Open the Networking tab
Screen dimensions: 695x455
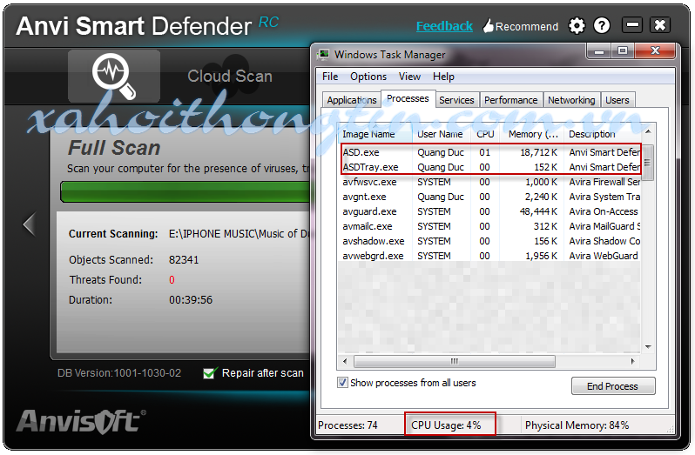571,100
